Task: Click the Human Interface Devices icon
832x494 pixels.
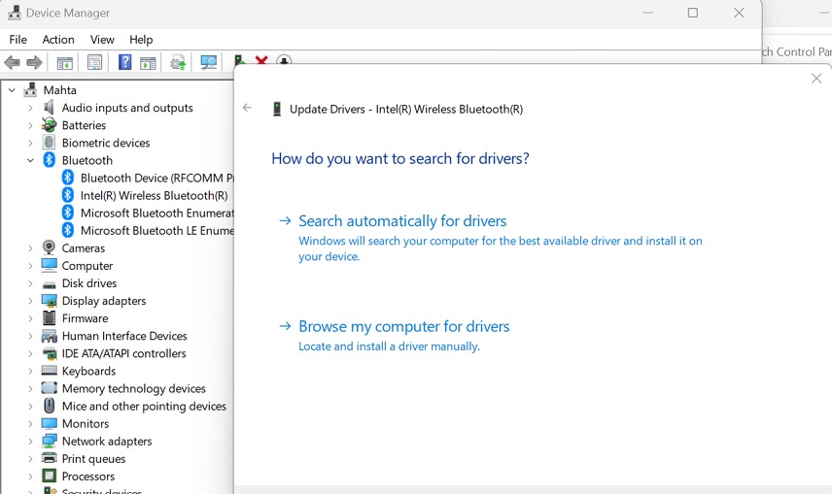Action: (x=49, y=336)
